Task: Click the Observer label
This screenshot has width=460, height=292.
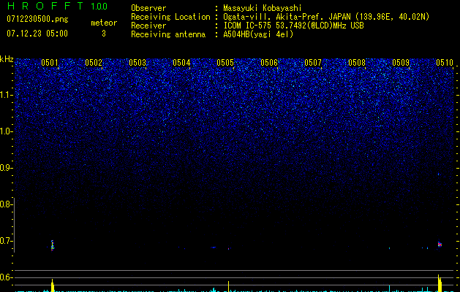Action: (x=148, y=8)
